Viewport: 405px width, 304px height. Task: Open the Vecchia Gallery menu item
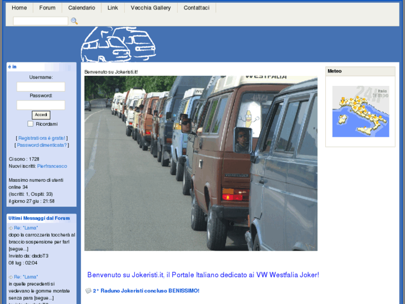click(151, 8)
